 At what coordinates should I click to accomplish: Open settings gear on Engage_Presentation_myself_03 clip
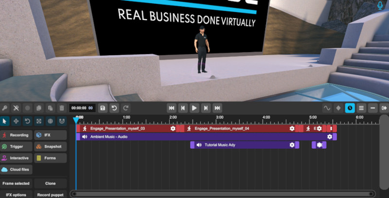[173, 129]
